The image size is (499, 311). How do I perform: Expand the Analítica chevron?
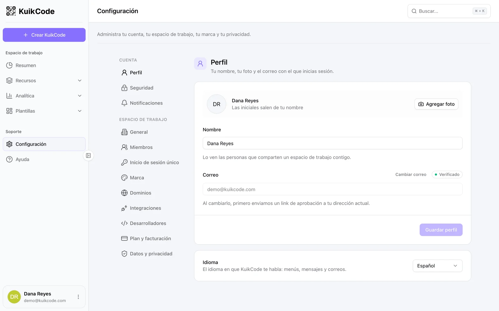80,96
